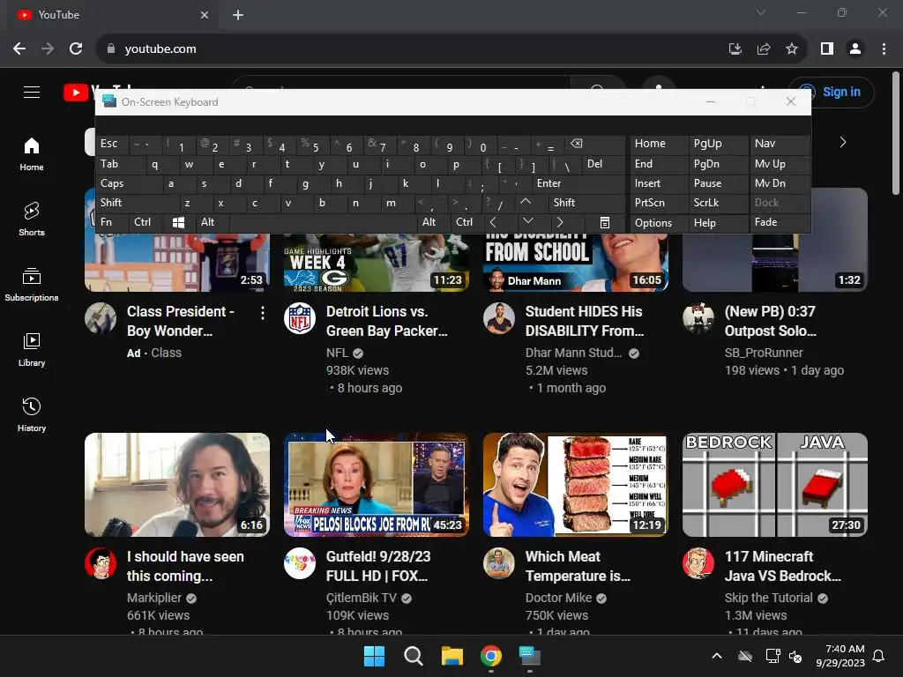This screenshot has height=677, width=903.
Task: Bookmark this page with the star icon
Action: click(x=792, y=49)
